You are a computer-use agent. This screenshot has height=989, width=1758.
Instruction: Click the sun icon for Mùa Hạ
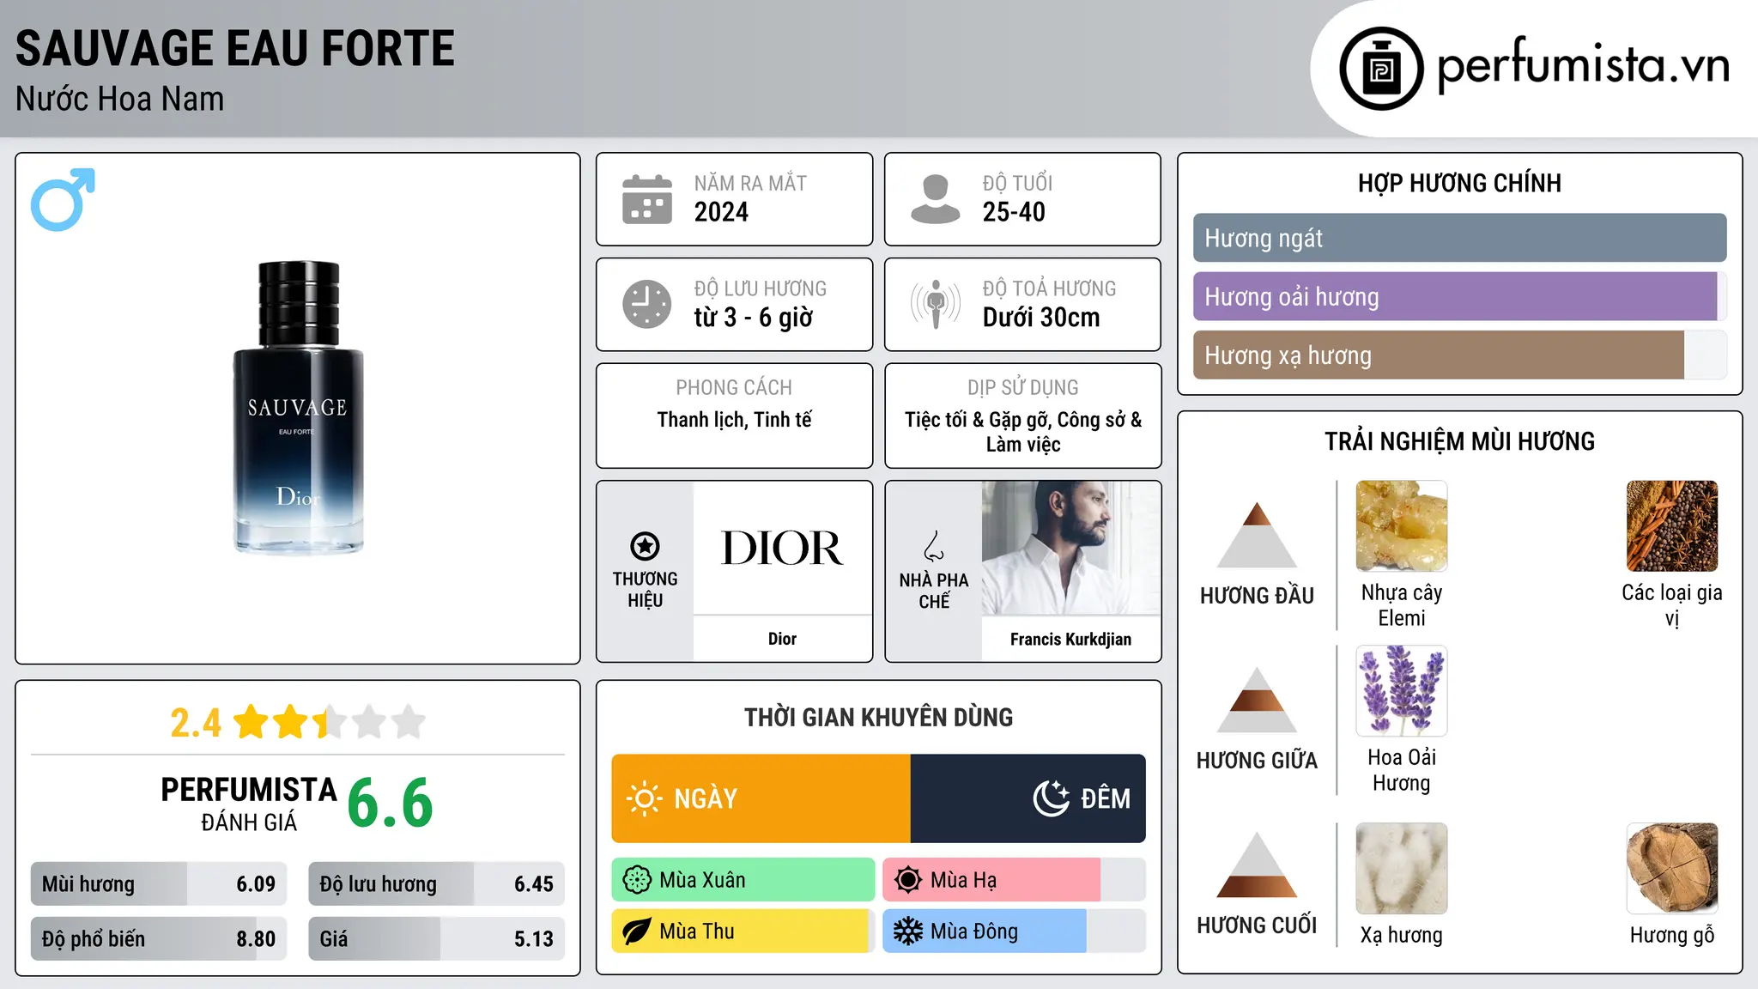[x=908, y=880]
